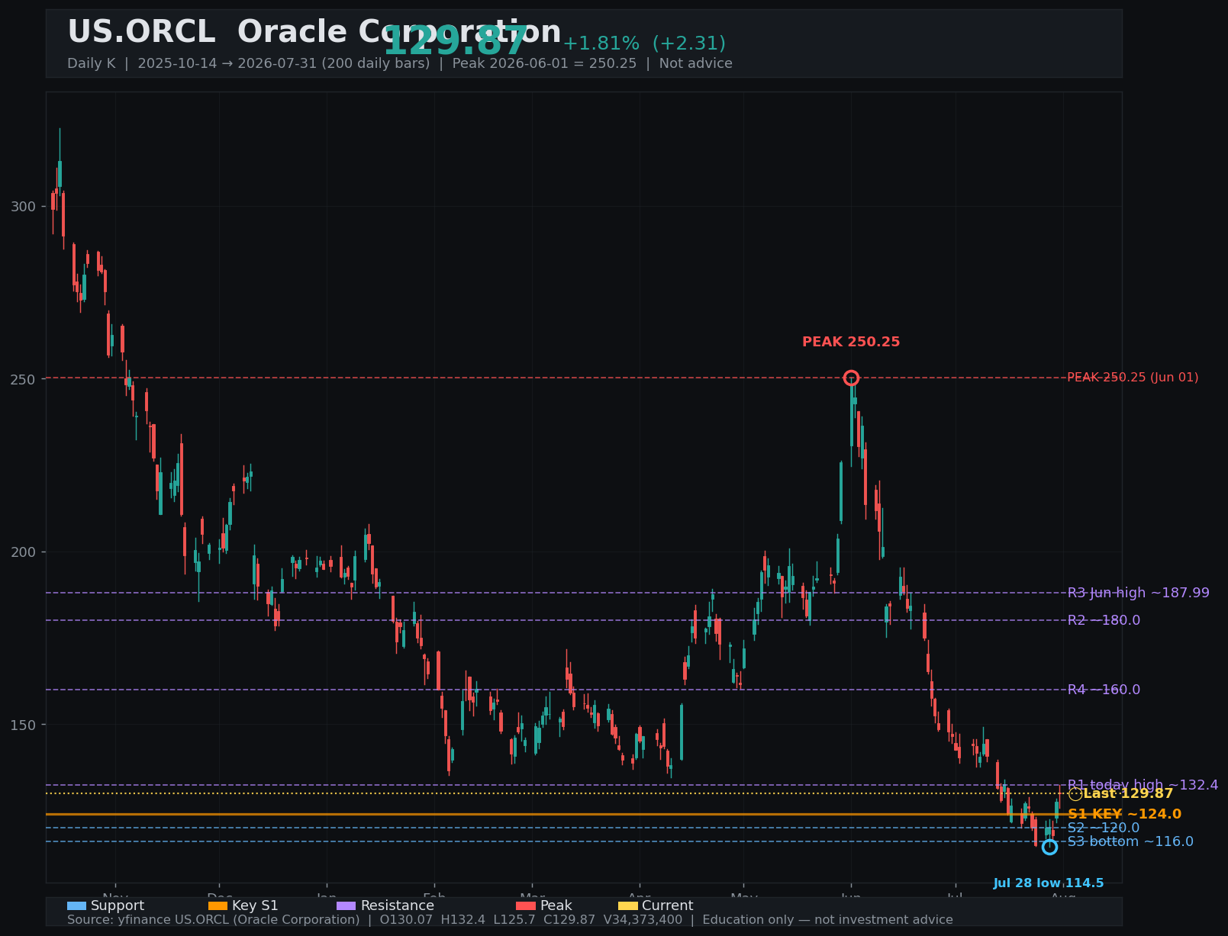This screenshot has height=936, width=1228.
Task: Click the purple Resistance legend swatch
Action: (346, 905)
